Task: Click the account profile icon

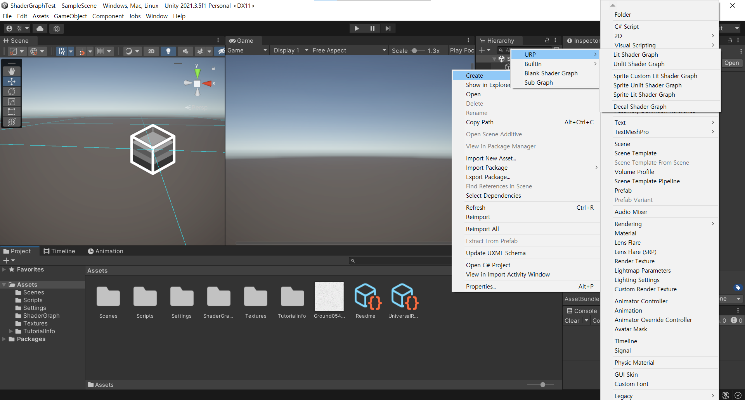Action: click(9, 28)
